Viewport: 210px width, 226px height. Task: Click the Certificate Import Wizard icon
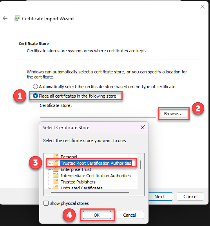17,18
